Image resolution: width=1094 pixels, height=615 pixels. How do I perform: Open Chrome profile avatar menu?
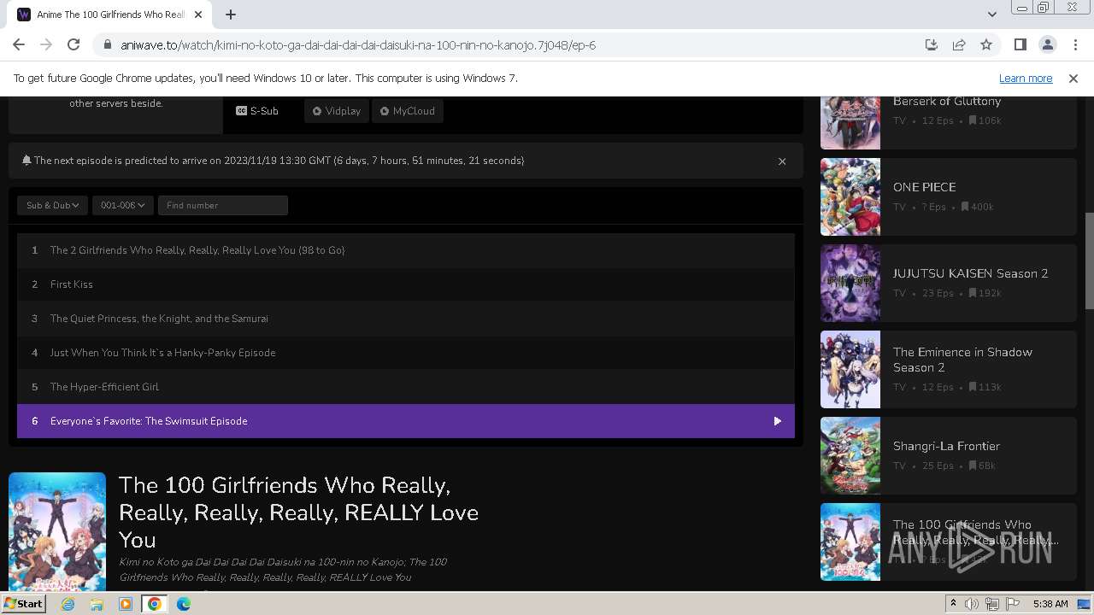pos(1047,44)
